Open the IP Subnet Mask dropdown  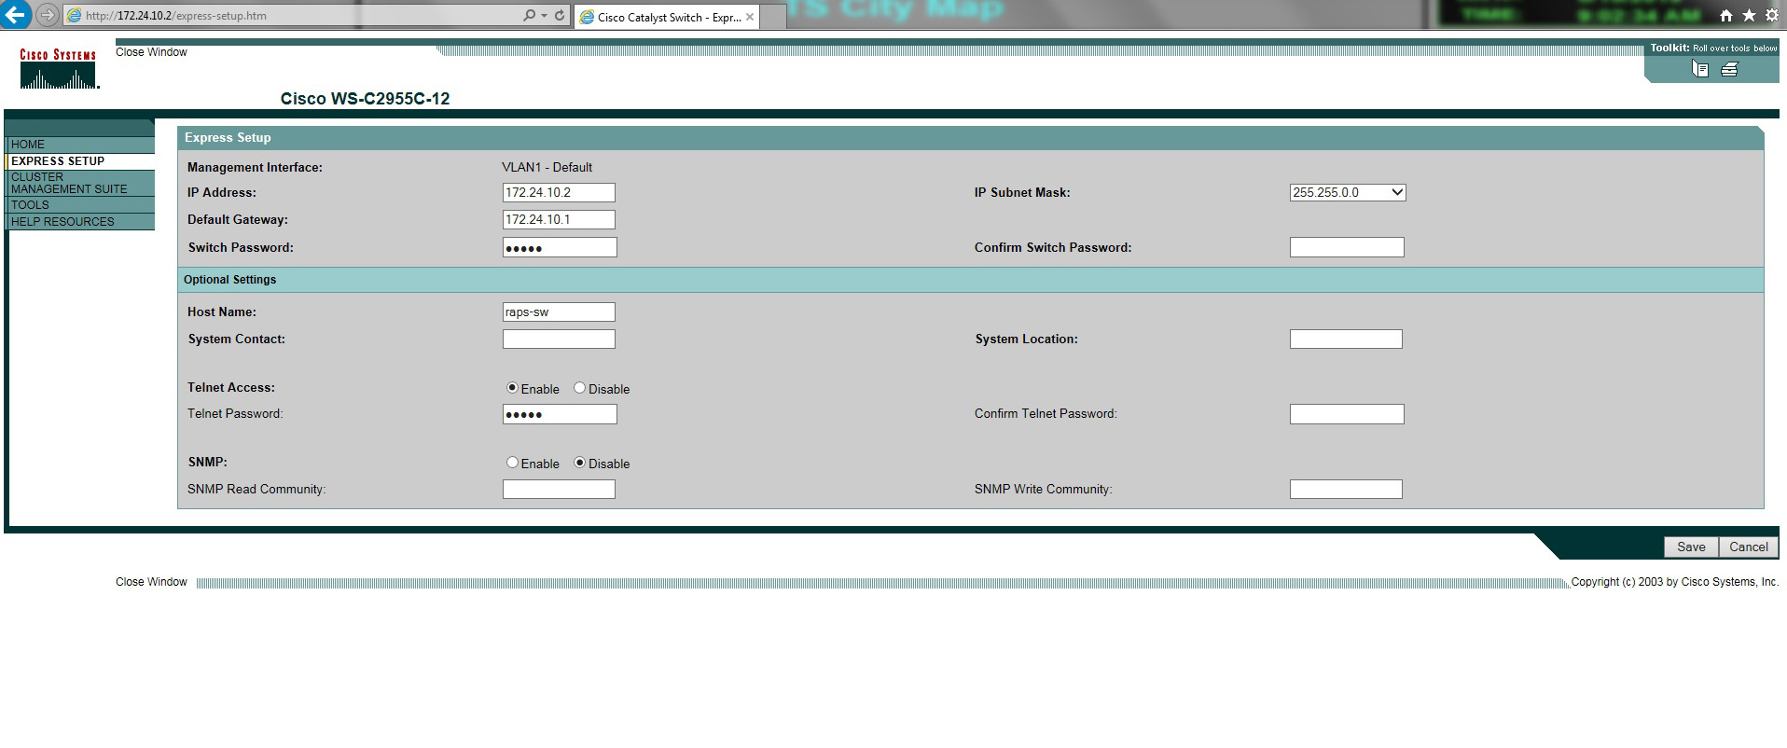[1348, 192]
